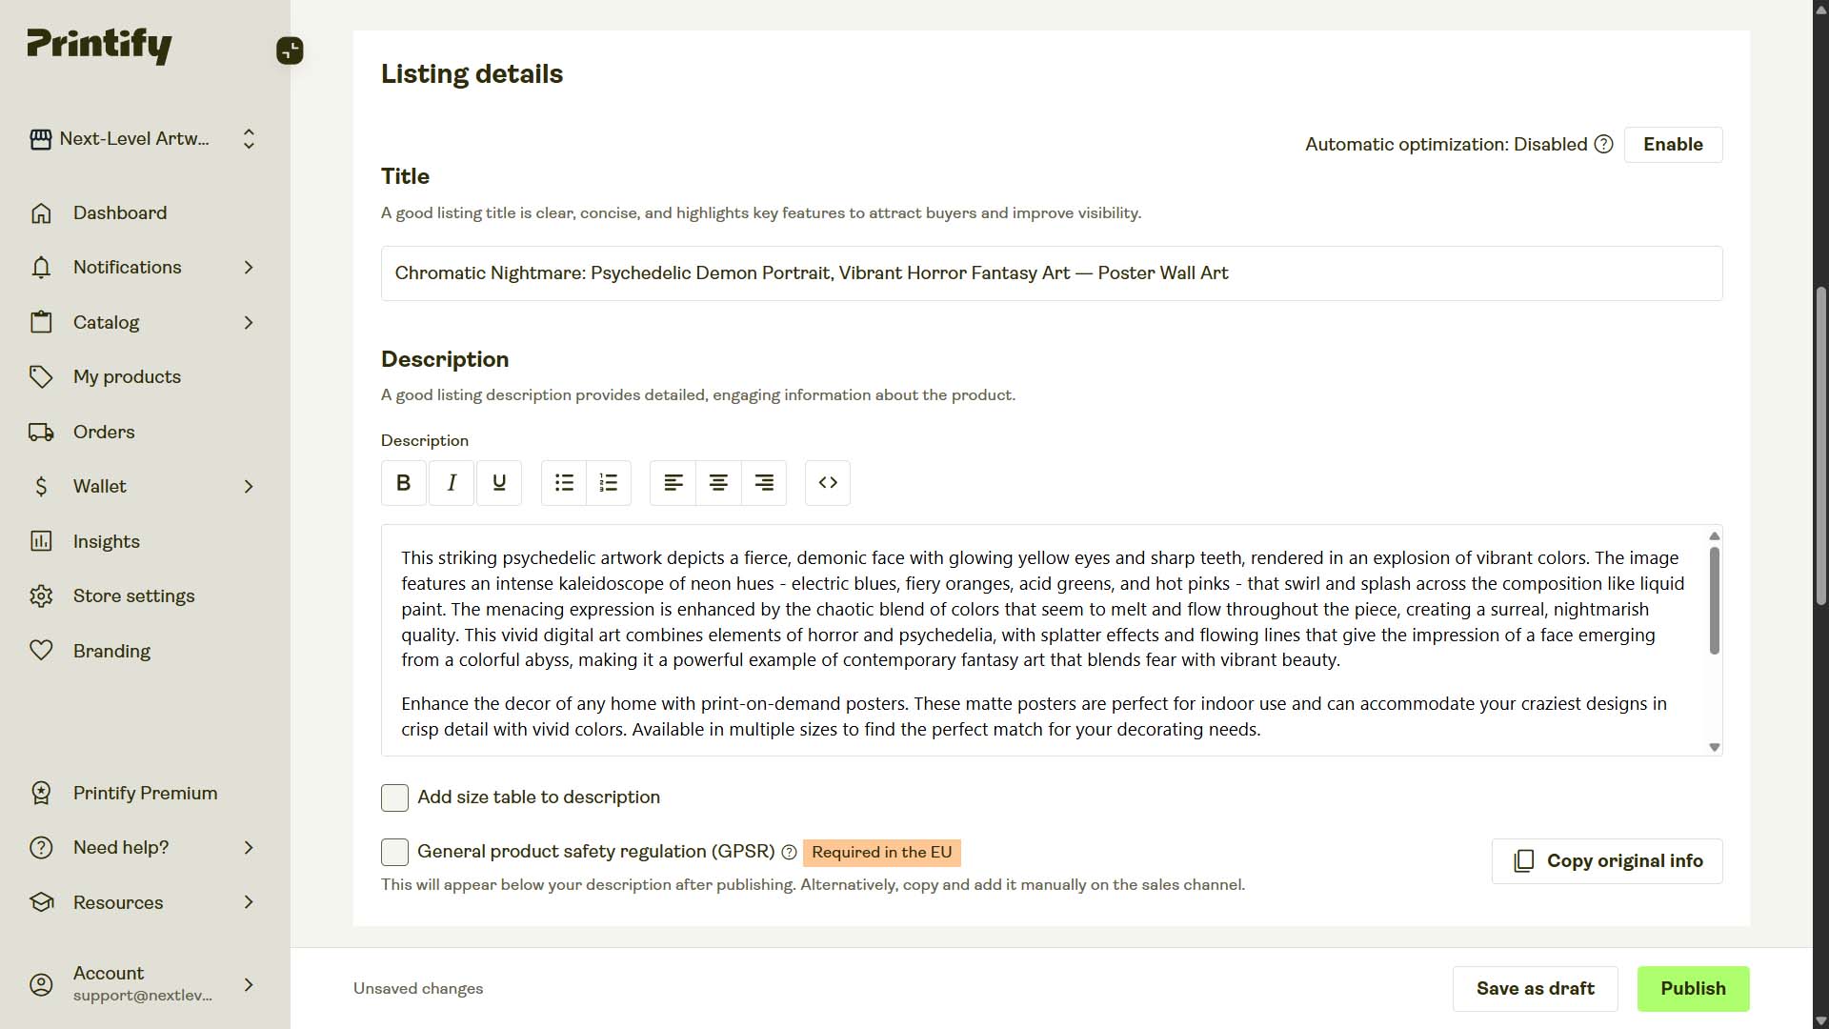Open the Automatic optimization help tooltip
This screenshot has height=1029, width=1829.
click(1603, 144)
